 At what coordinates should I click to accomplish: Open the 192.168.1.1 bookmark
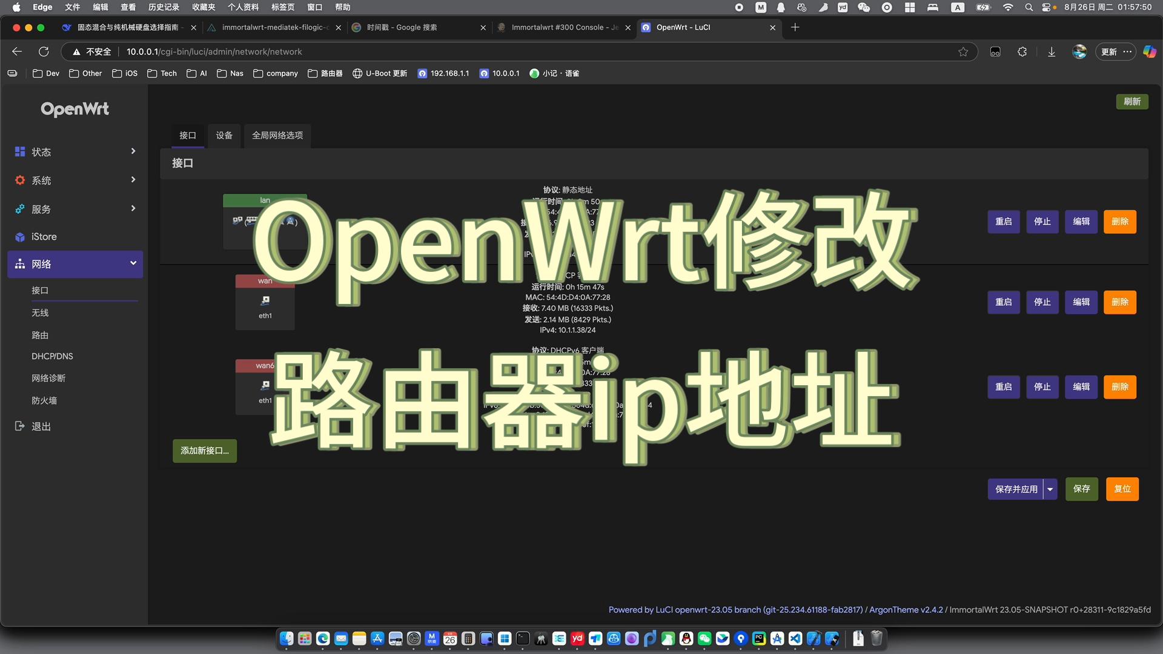(443, 73)
